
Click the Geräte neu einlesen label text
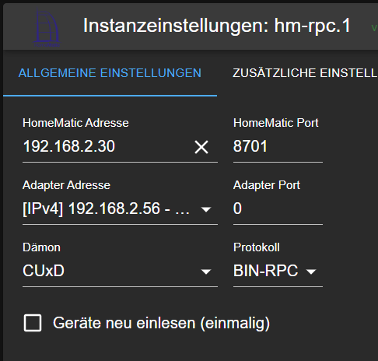pyautogui.click(x=161, y=323)
